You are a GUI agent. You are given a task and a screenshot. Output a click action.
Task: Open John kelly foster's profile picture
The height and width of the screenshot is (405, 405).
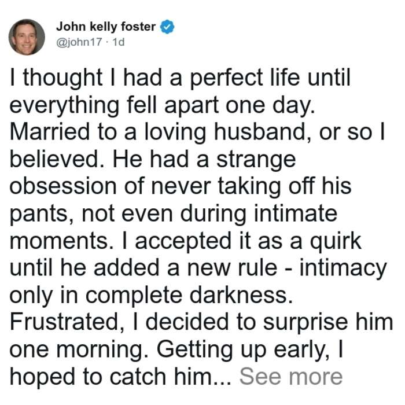[27, 37]
